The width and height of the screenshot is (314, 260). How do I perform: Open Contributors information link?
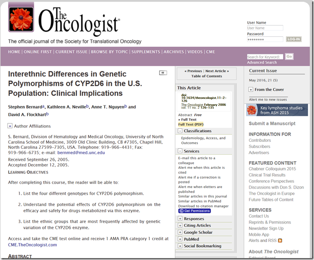tap(260, 140)
